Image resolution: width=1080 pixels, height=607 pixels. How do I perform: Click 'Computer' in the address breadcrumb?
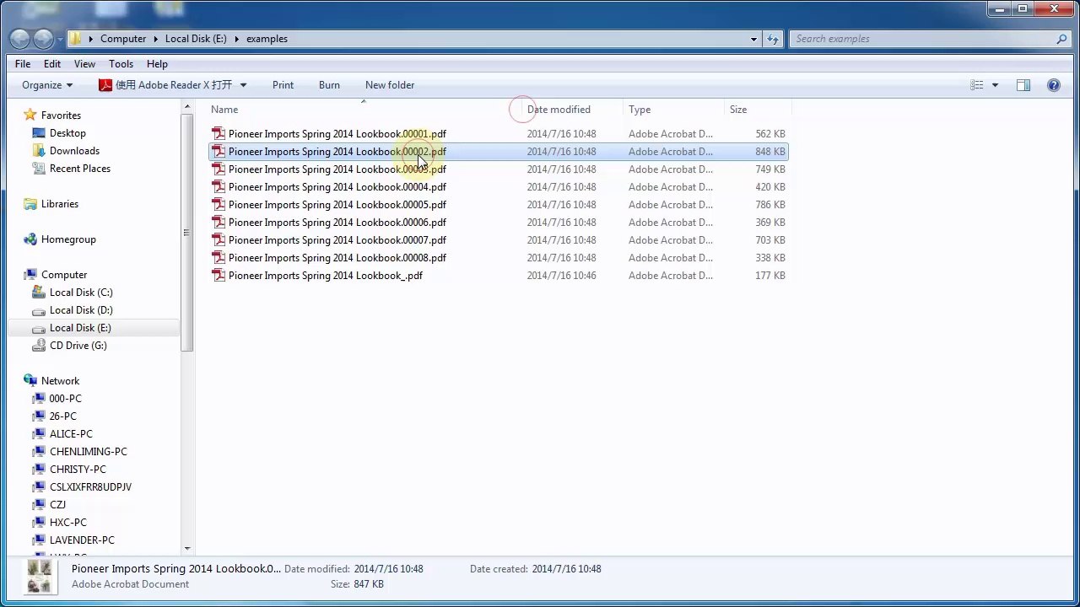123,39
